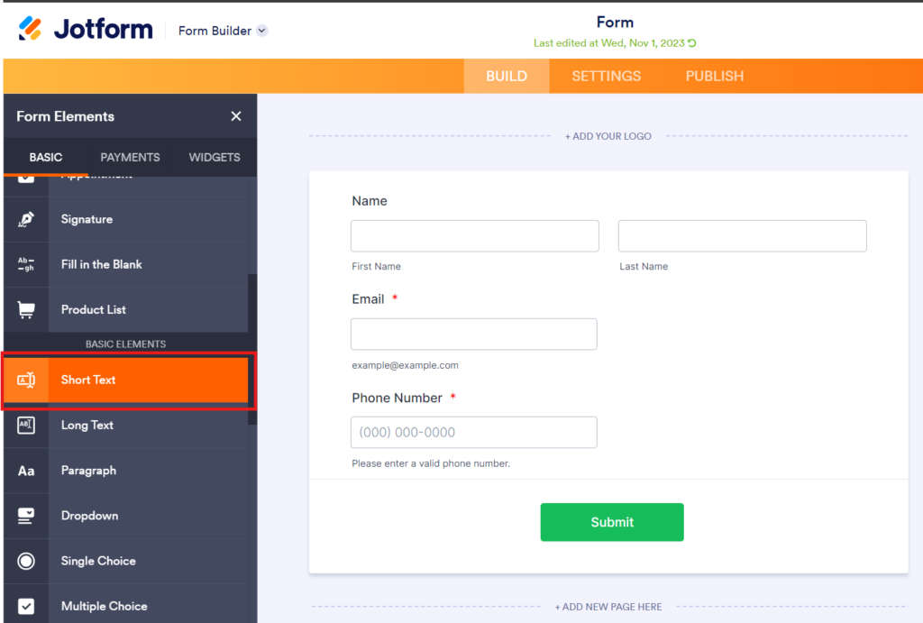Add a Dropdown element
Screen dimensions: 923x623
tap(126, 516)
